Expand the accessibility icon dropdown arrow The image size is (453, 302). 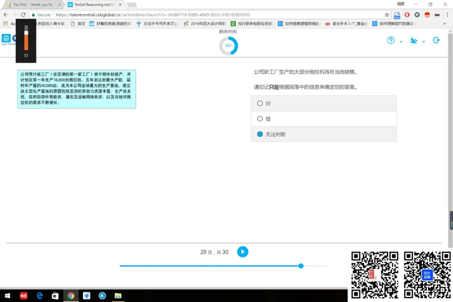pos(424,41)
